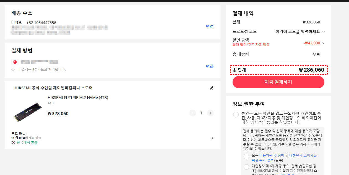
Task: Click the 총 배송비 무료 value
Action: click(x=316, y=54)
